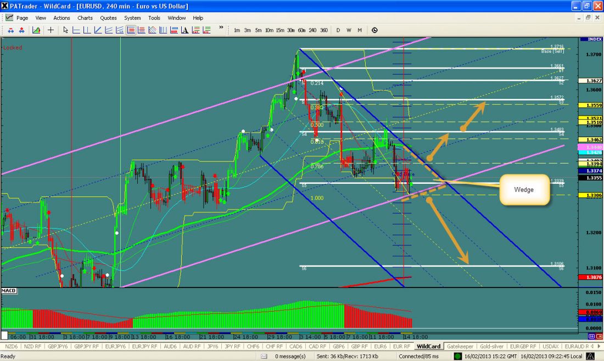Open the Charts menu dropdown
The height and width of the screenshot is (361, 604).
[x=85, y=18]
